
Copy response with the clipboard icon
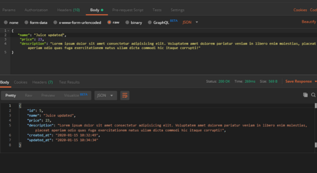[x=305, y=95]
